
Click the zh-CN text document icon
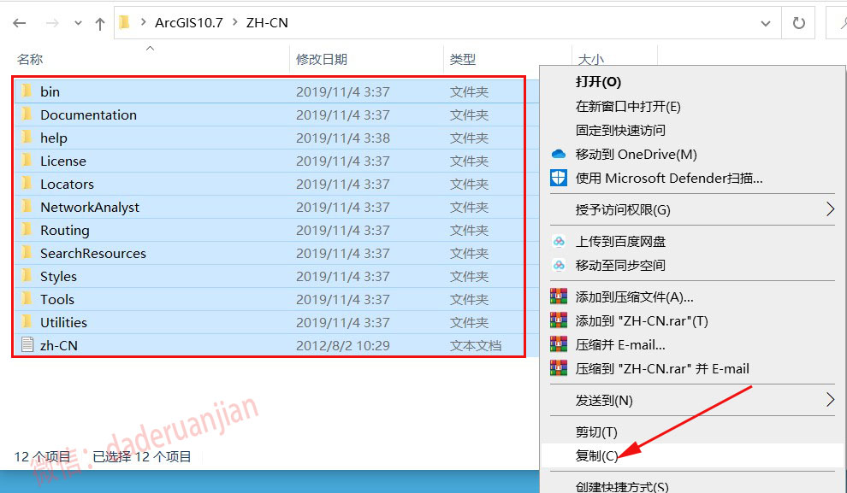tap(27, 345)
